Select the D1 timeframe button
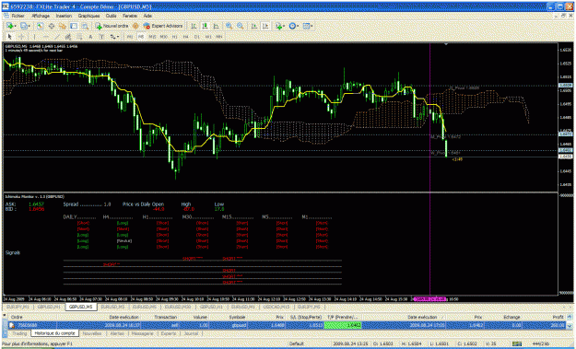This screenshot has width=576, height=349. click(x=197, y=37)
